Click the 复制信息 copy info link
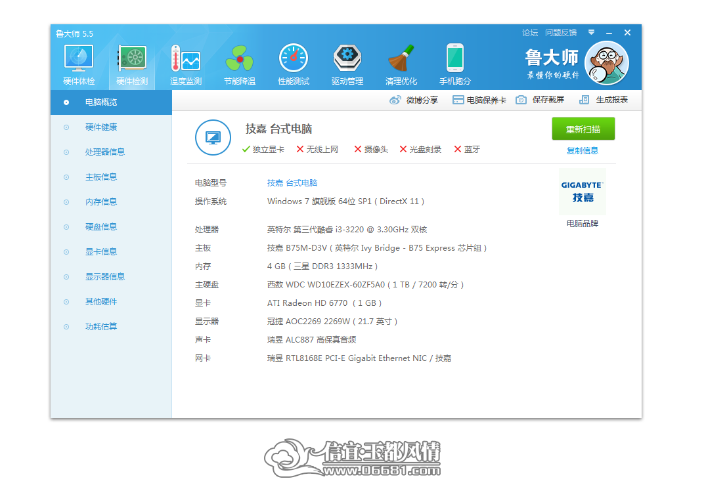This screenshot has height=485, width=706. [x=582, y=151]
